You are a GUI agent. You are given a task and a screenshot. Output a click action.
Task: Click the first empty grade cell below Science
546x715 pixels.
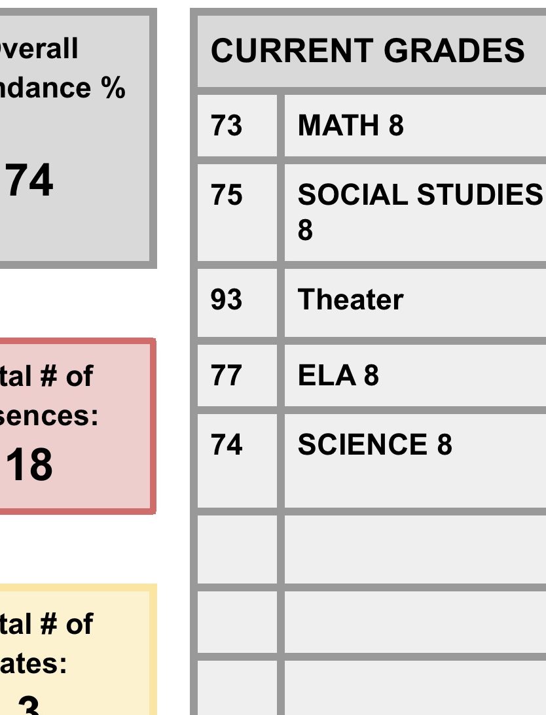(237, 548)
